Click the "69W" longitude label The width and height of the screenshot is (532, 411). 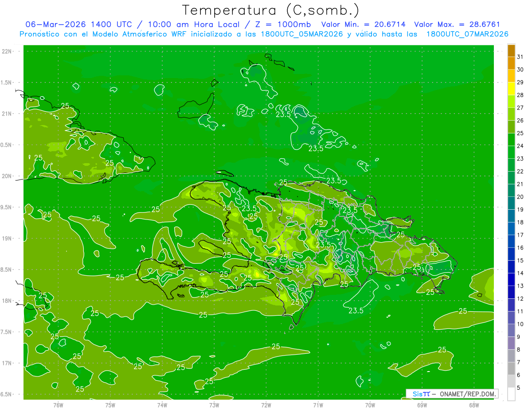point(422,405)
